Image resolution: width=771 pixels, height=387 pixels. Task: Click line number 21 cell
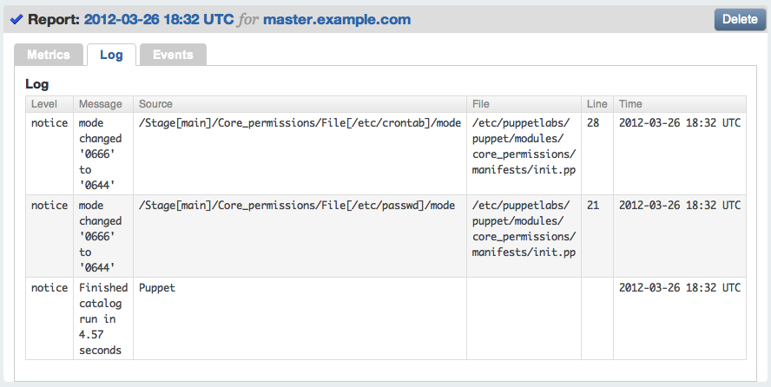(x=593, y=206)
